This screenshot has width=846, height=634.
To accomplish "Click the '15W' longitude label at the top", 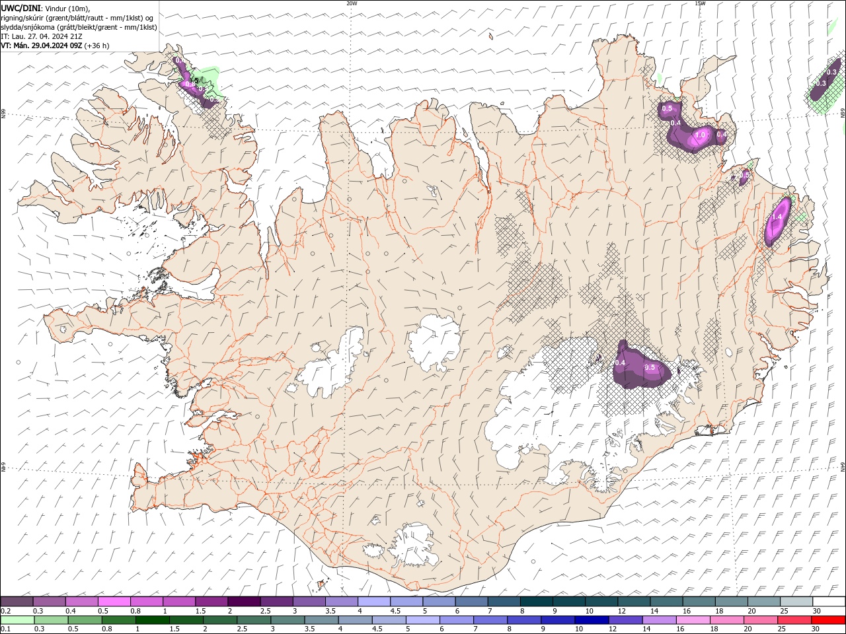I will (700, 3).
